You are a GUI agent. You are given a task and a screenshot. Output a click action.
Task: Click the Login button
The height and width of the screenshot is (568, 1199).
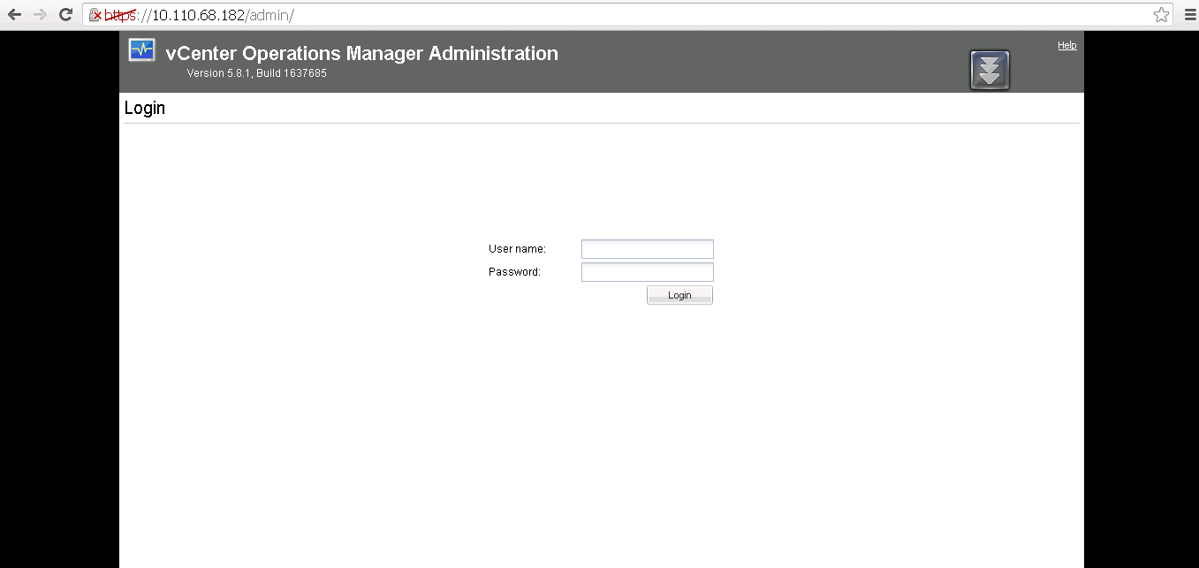tap(679, 295)
